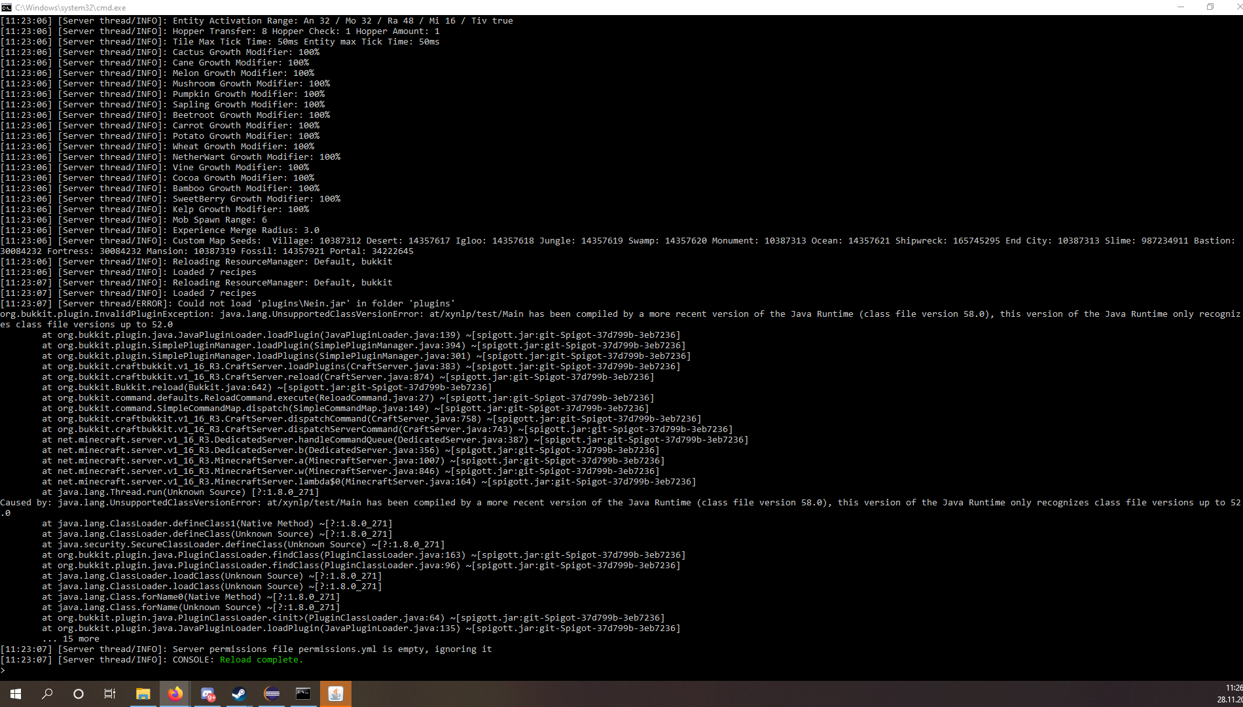Click the 'Bukkit.reload(Bukkit.java:642)' line
Viewport: 1243px width, 707px height.
tap(267, 388)
